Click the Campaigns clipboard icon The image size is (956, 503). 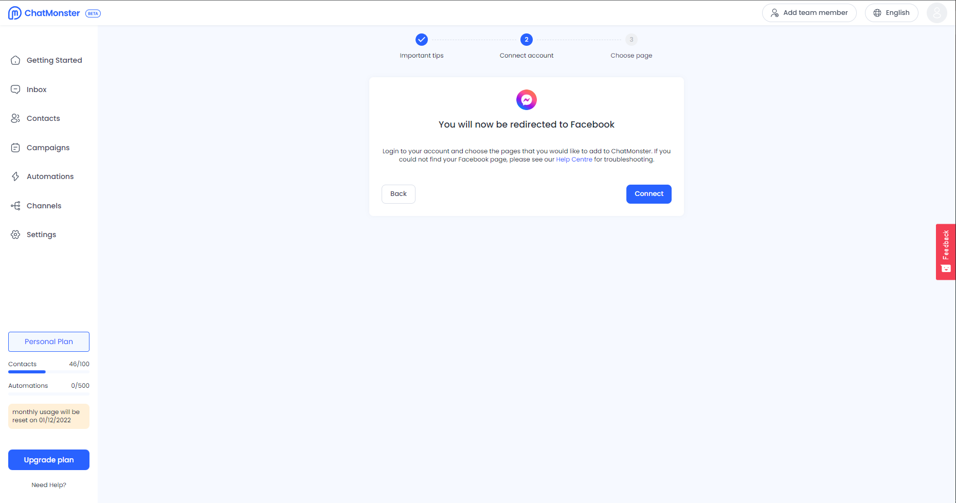click(x=15, y=148)
